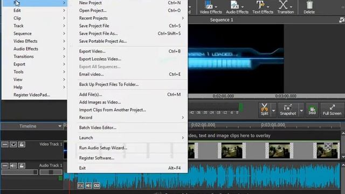Open the Video Effects toolbar button

coord(210,7)
